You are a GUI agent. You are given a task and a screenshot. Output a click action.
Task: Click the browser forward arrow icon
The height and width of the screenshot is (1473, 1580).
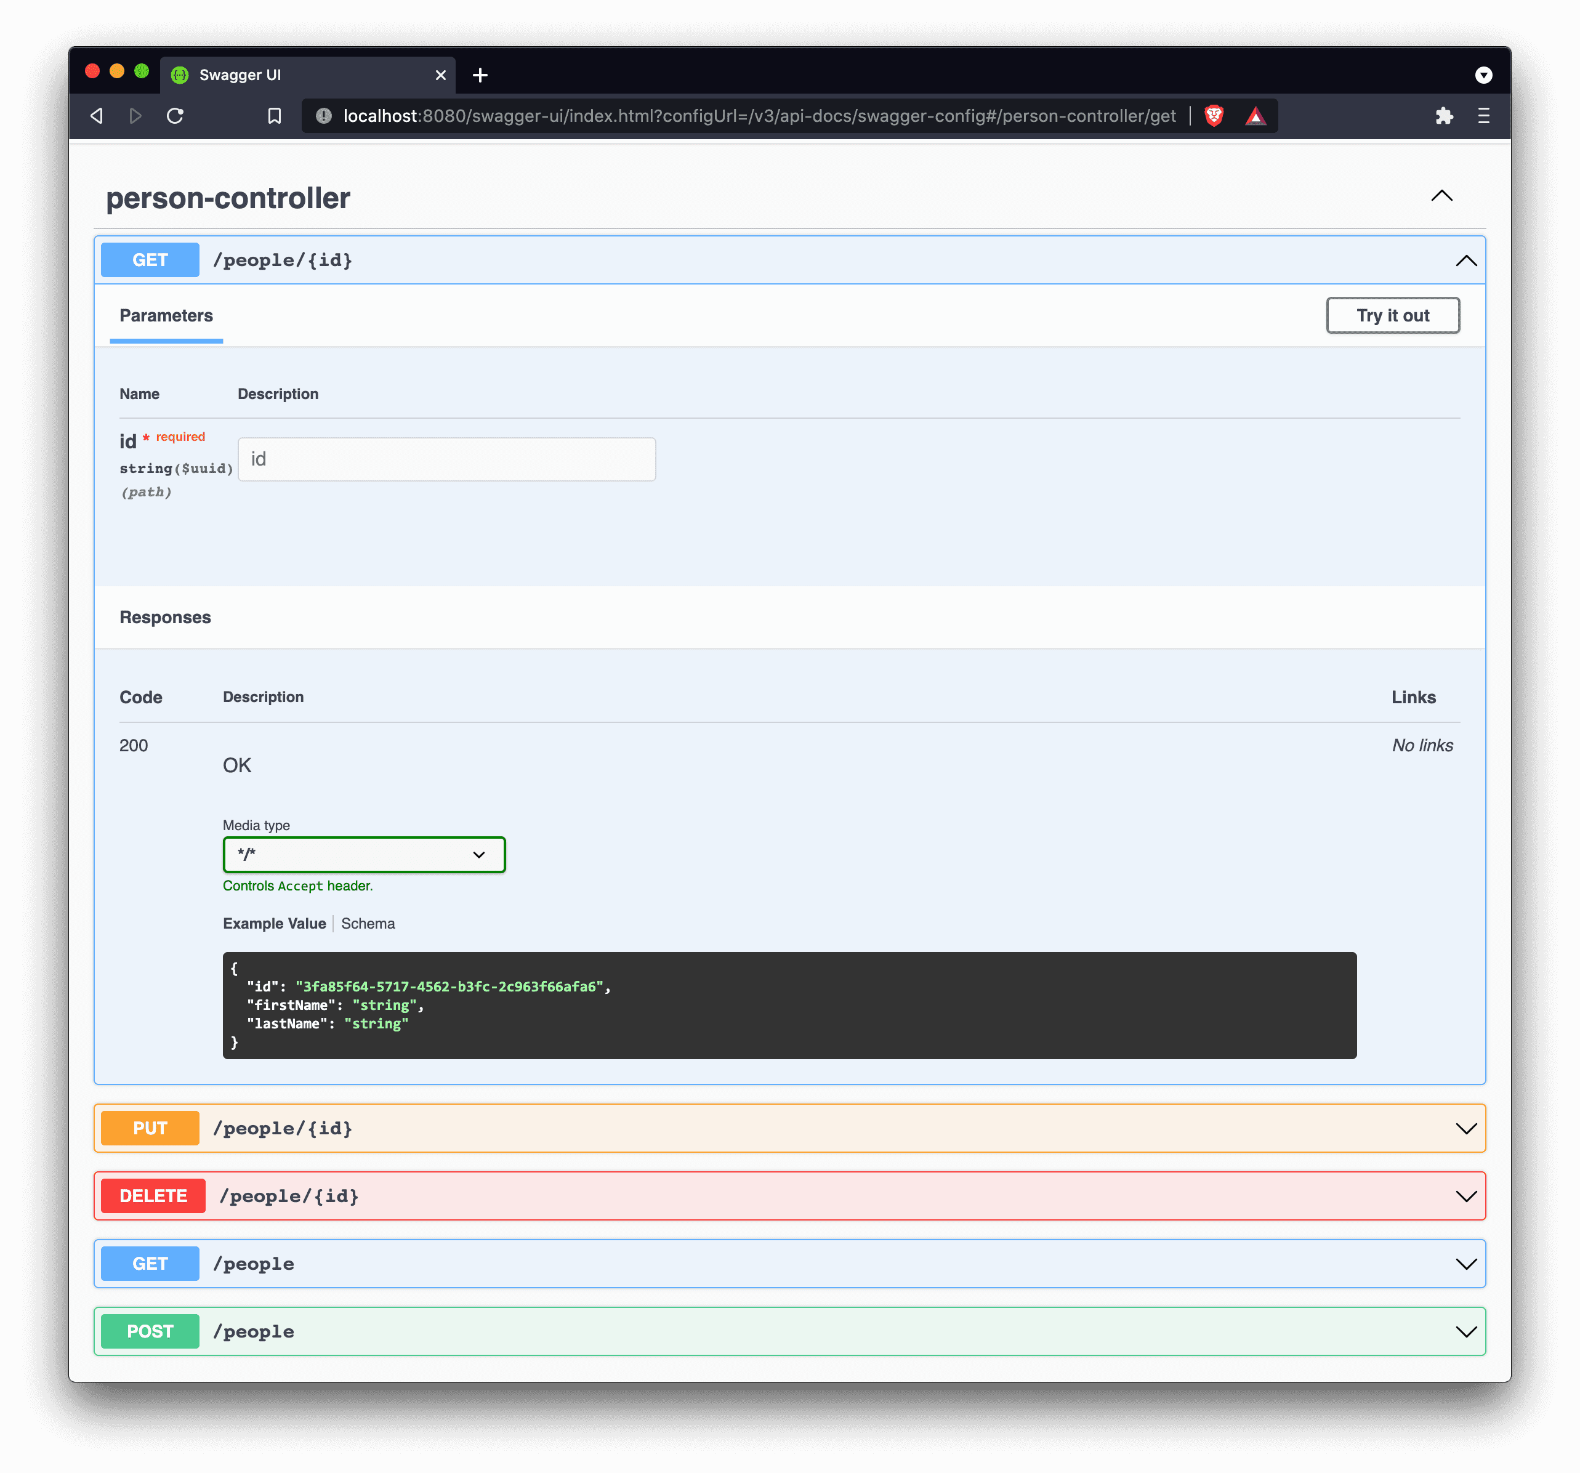pos(135,116)
